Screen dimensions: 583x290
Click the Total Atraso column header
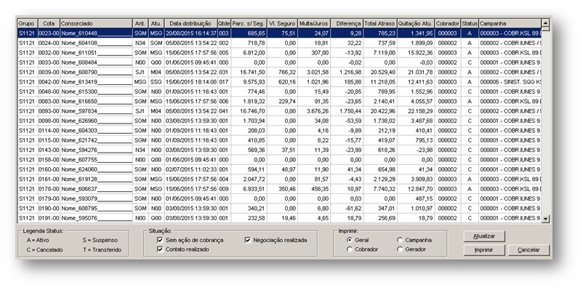coord(380,23)
